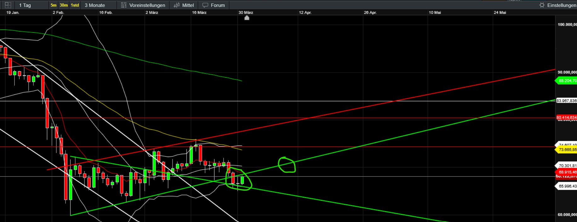Click the 83.967,836 horizontal line label
This screenshot has height=222, width=577.
[566, 101]
